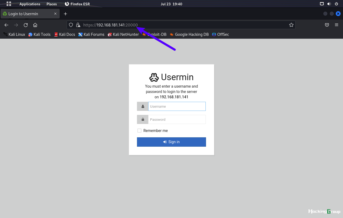Focus the Username input field
The height and width of the screenshot is (218, 343).
click(177, 106)
